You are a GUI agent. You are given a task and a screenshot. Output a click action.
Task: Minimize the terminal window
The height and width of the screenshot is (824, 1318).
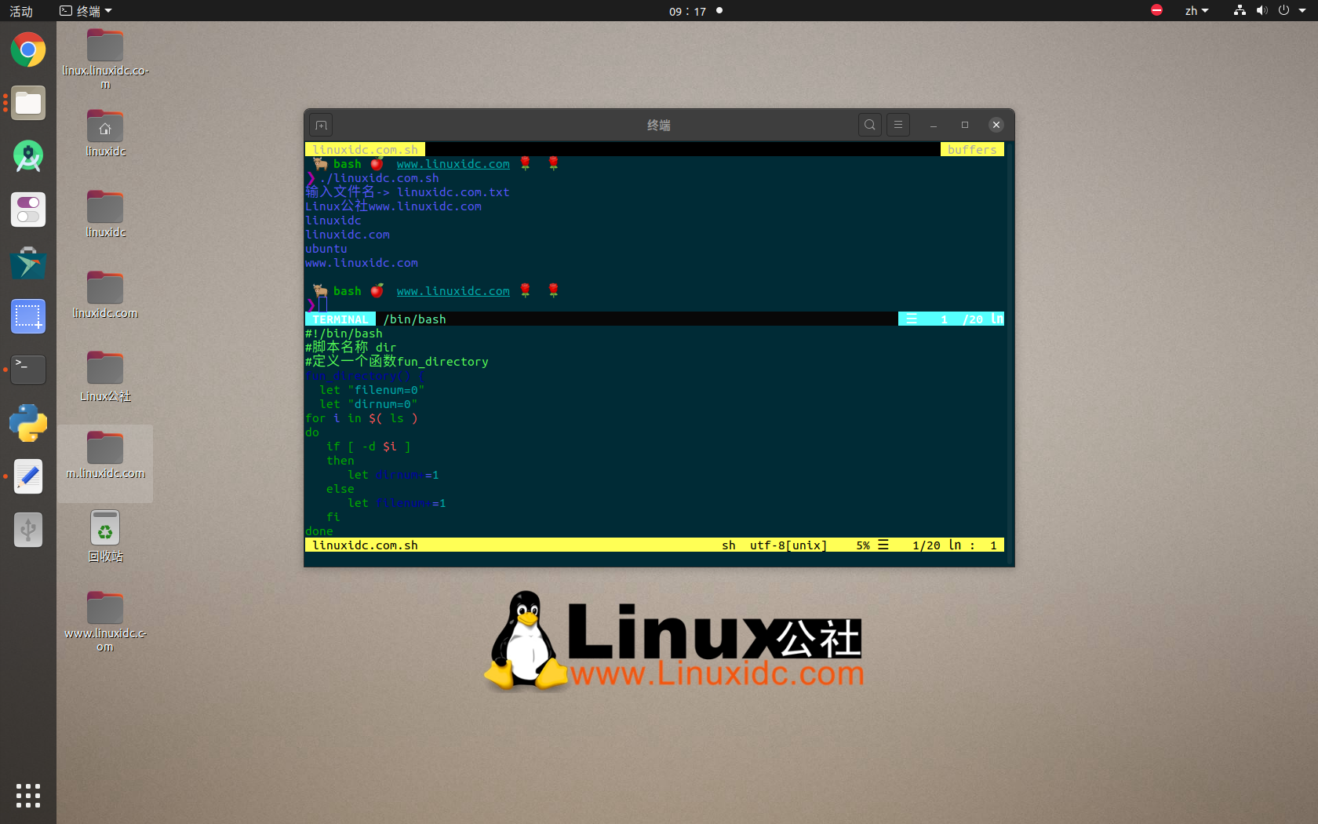[934, 125]
